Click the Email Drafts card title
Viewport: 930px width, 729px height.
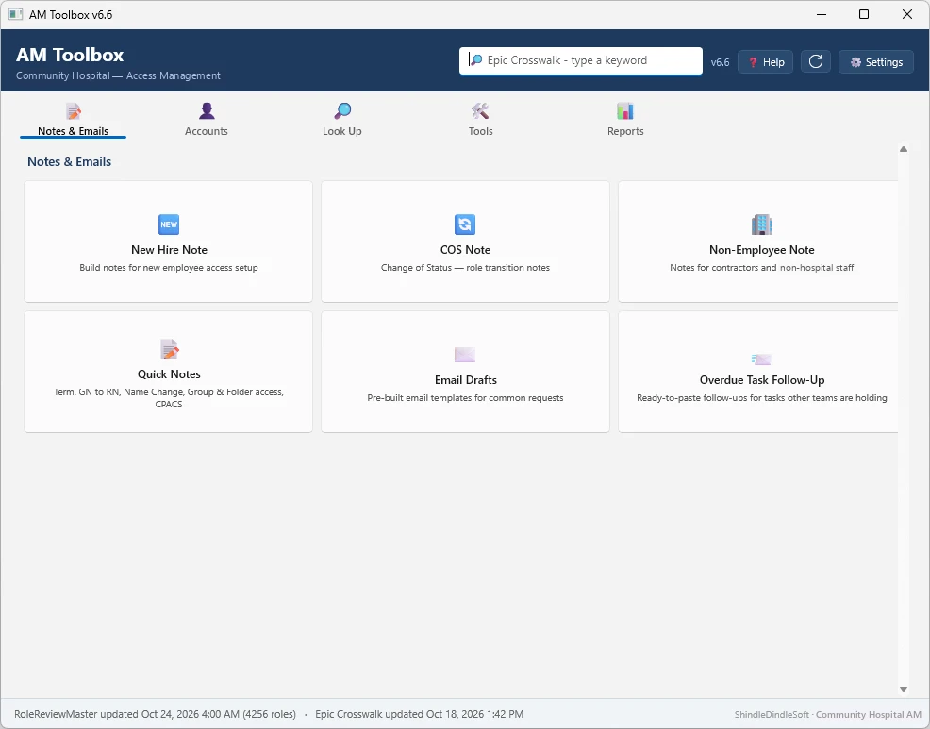[466, 380]
